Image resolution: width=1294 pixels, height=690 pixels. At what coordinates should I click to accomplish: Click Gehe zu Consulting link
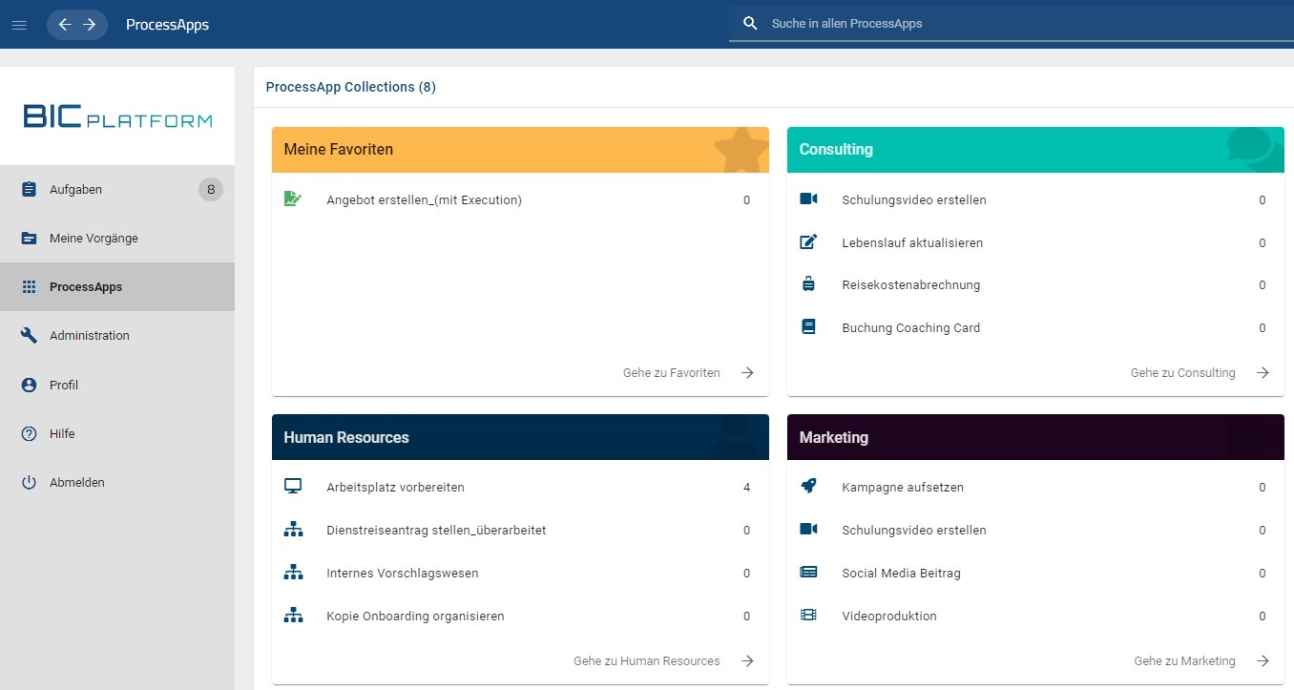(1183, 373)
